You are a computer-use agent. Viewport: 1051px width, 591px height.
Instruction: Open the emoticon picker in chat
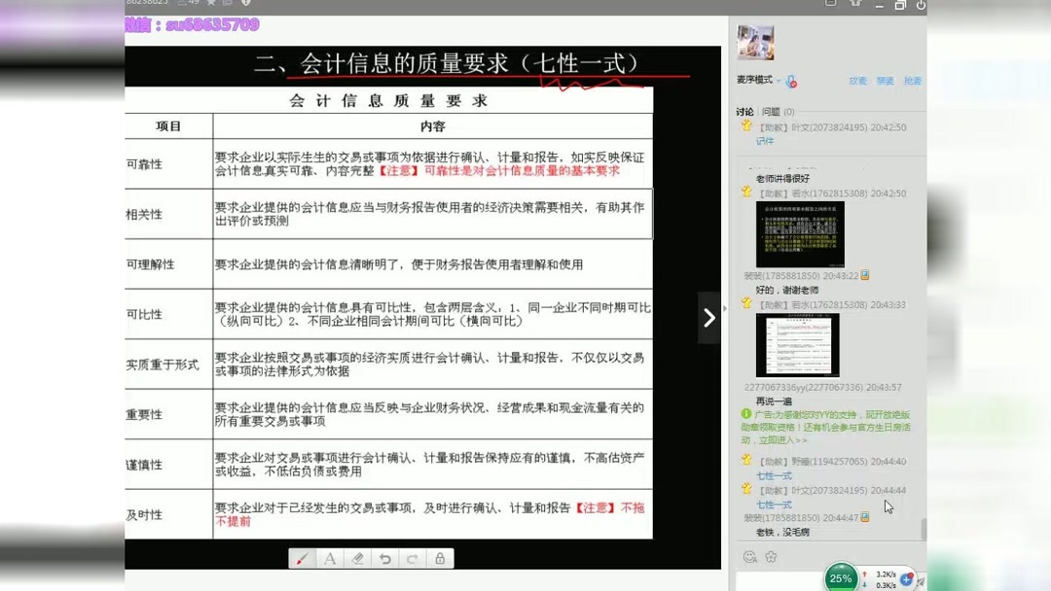pyautogui.click(x=750, y=556)
